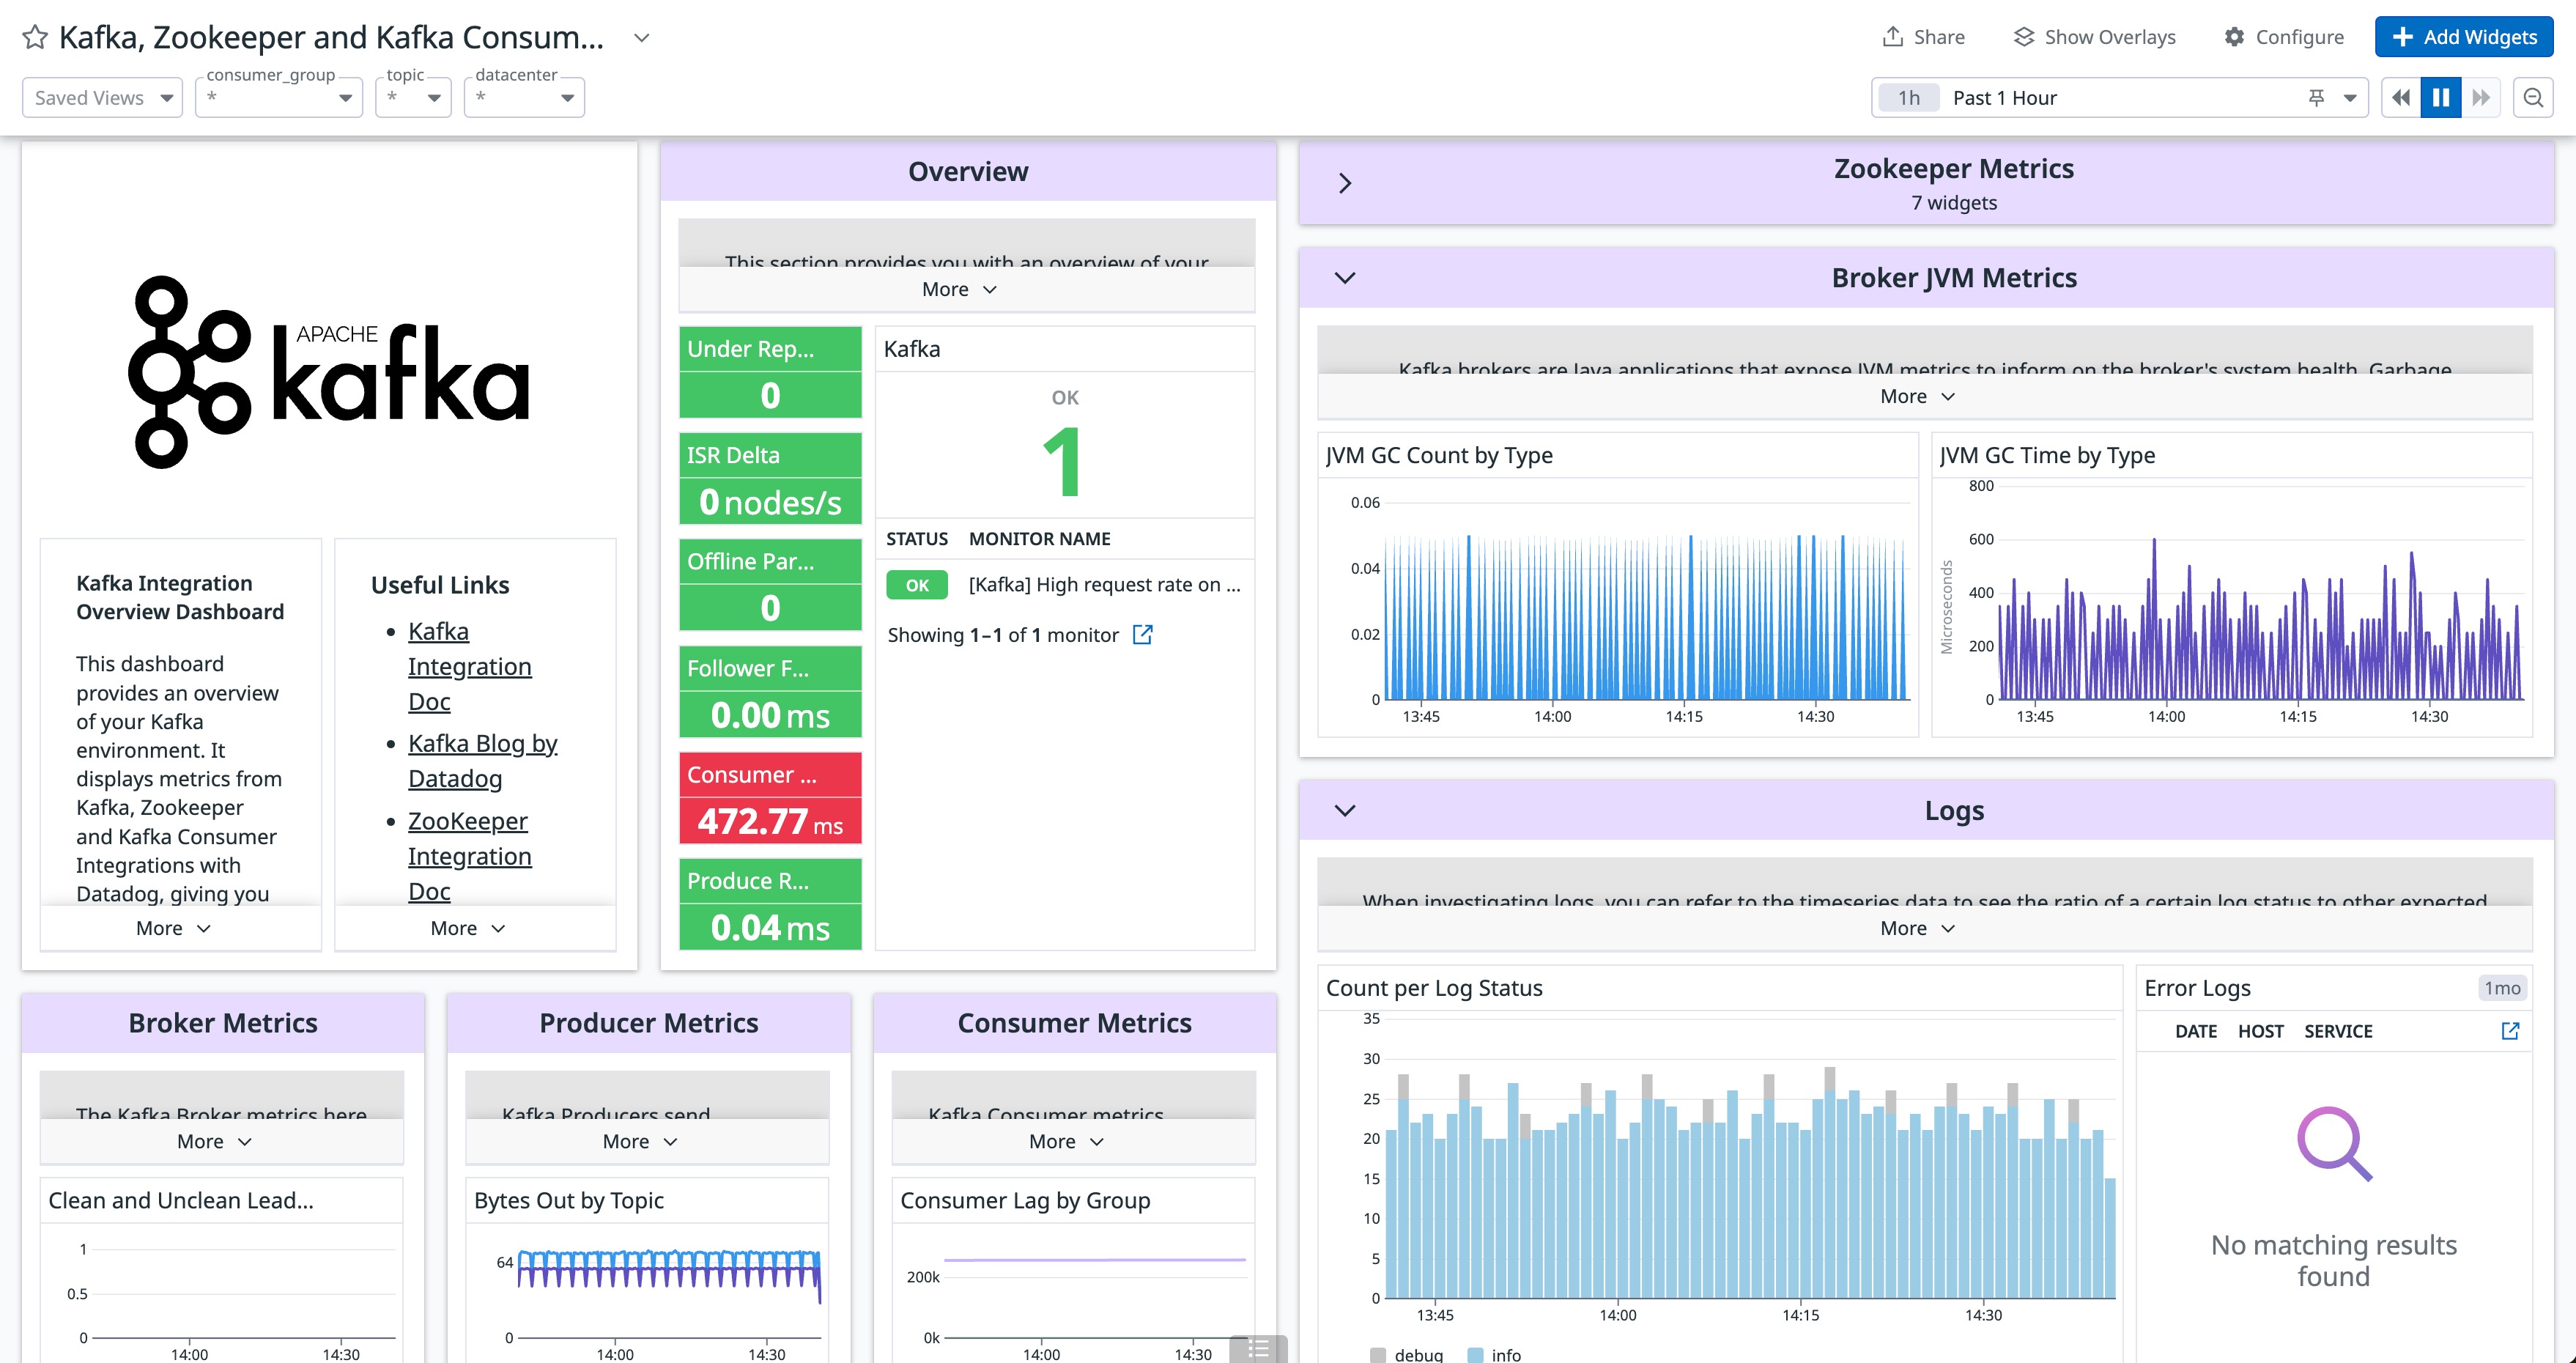2576x1363 pixels.
Task: Expand Broker Metrics note More
Action: point(214,1141)
